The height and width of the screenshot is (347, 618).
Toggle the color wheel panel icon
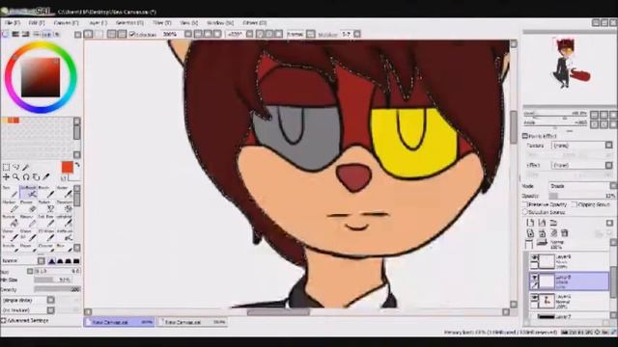[x=6, y=35]
